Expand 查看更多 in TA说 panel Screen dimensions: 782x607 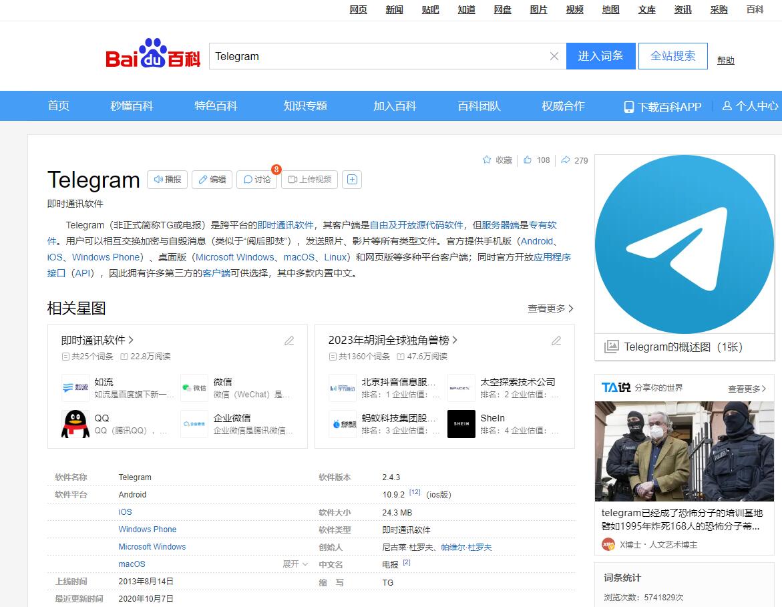(x=747, y=389)
